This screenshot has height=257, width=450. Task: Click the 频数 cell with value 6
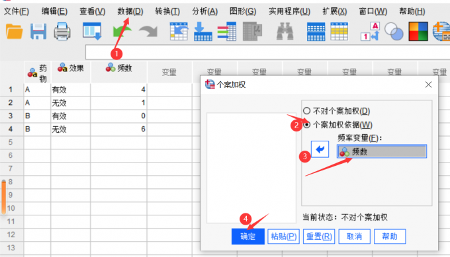pyautogui.click(x=119, y=129)
